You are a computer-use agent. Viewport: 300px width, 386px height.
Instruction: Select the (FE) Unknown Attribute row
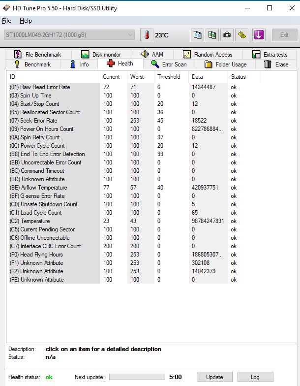pyautogui.click(x=134, y=280)
